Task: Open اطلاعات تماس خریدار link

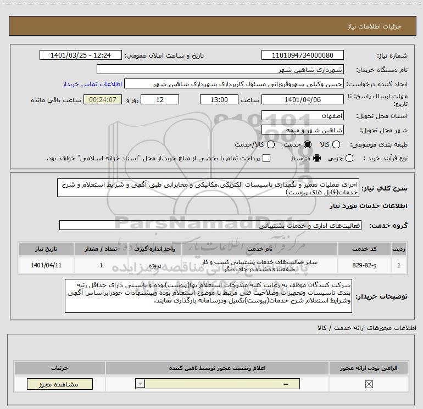Action: [92, 84]
